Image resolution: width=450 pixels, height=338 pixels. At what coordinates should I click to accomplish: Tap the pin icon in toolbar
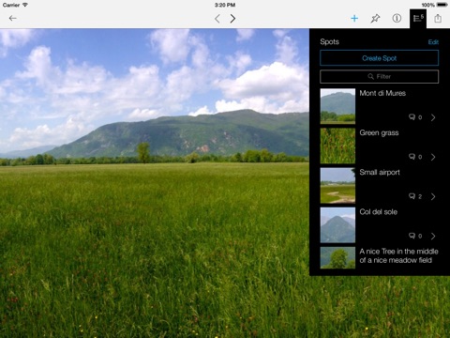tap(375, 19)
